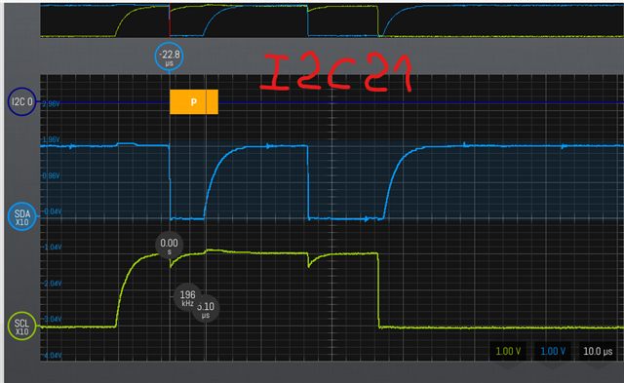Image resolution: width=624 pixels, height=383 pixels.
Task: Click the red I2C21 handwritten annotation
Action: pyautogui.click(x=336, y=73)
